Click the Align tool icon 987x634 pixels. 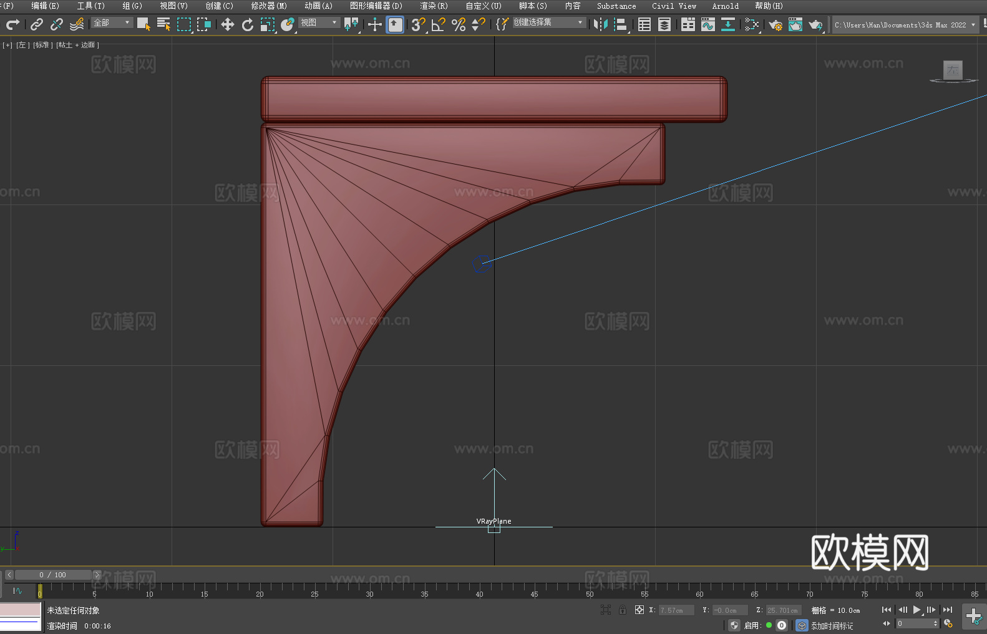[x=621, y=24]
